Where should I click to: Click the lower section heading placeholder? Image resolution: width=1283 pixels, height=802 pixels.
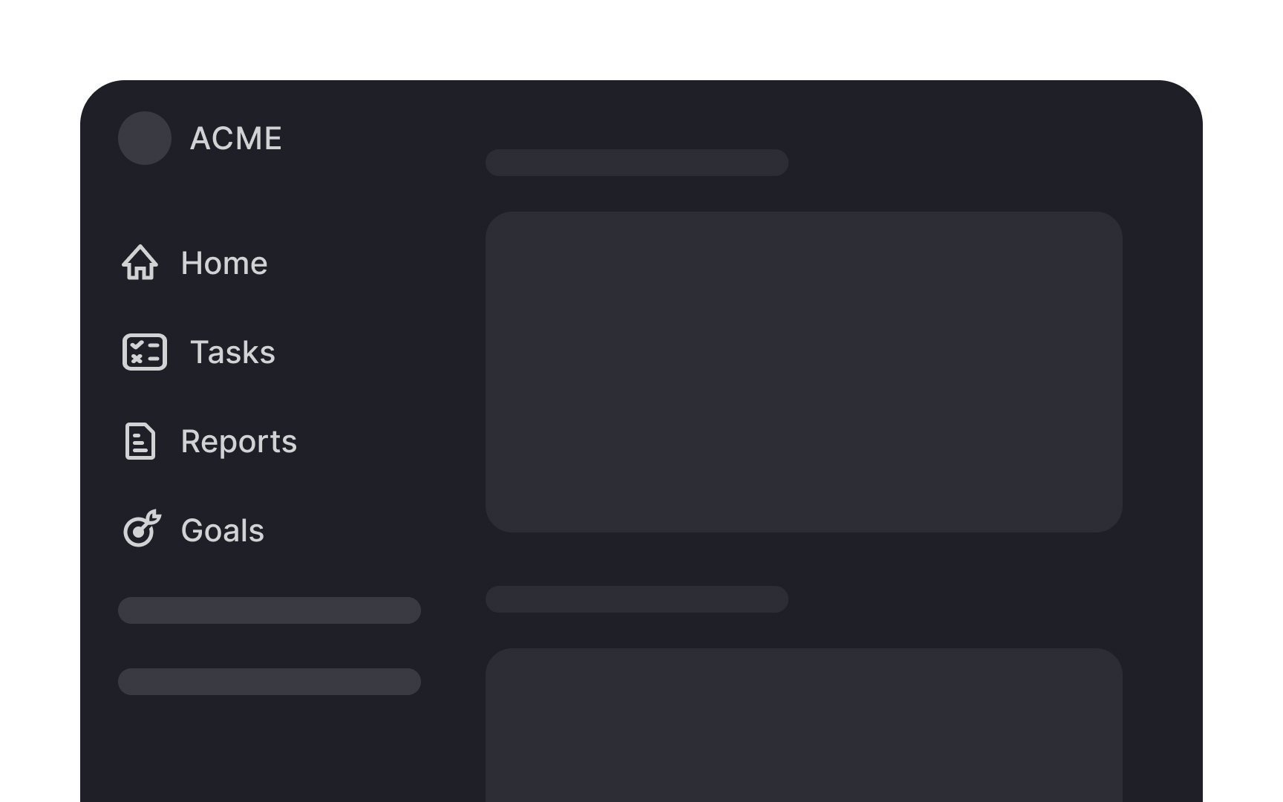point(637,599)
